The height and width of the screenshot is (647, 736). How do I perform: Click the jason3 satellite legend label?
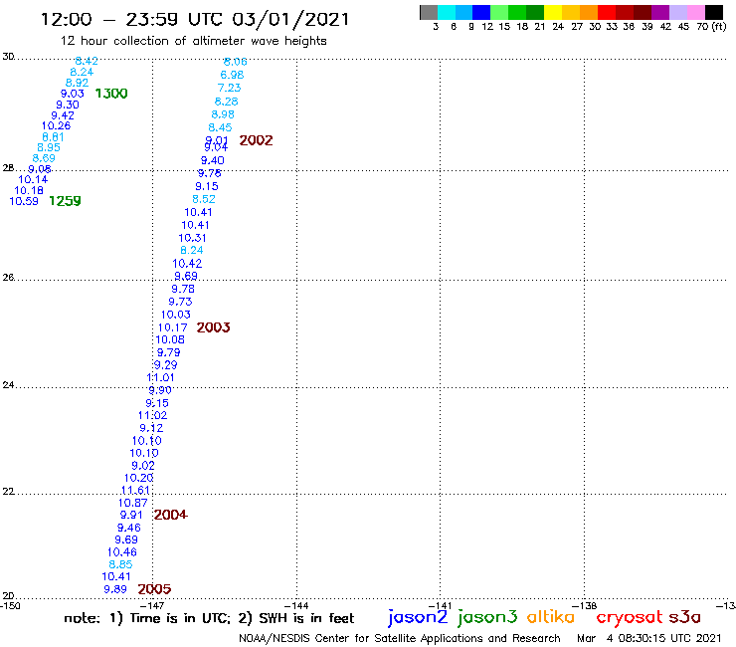[x=487, y=617]
